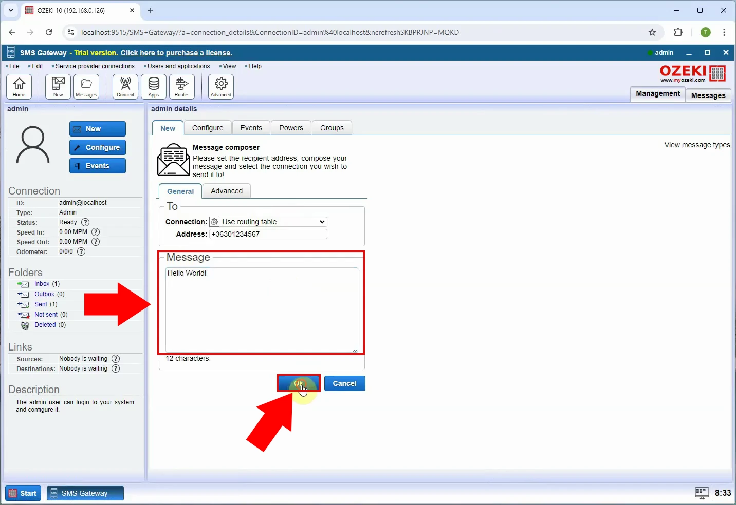Bookmark this page with the star icon
Viewport: 736px width, 505px height.
click(652, 32)
